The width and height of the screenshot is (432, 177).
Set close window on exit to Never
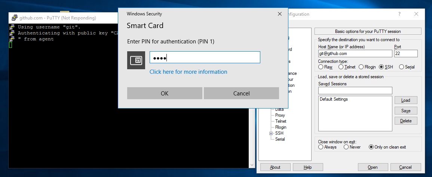[352, 147]
